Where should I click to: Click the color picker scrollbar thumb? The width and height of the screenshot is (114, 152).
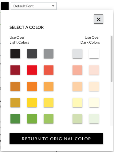click(112, 59)
